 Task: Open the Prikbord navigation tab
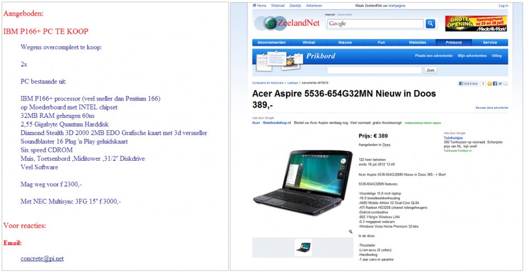[454, 42]
